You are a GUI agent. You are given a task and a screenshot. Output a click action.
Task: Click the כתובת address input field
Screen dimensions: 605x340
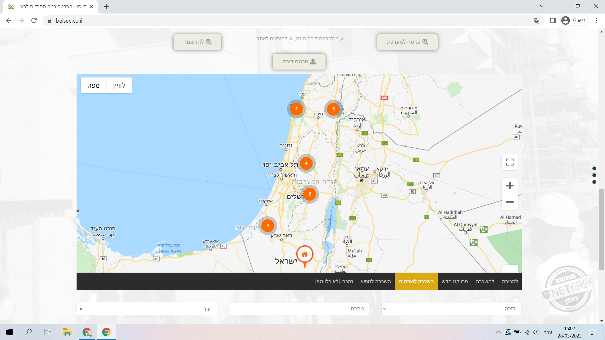(299, 309)
